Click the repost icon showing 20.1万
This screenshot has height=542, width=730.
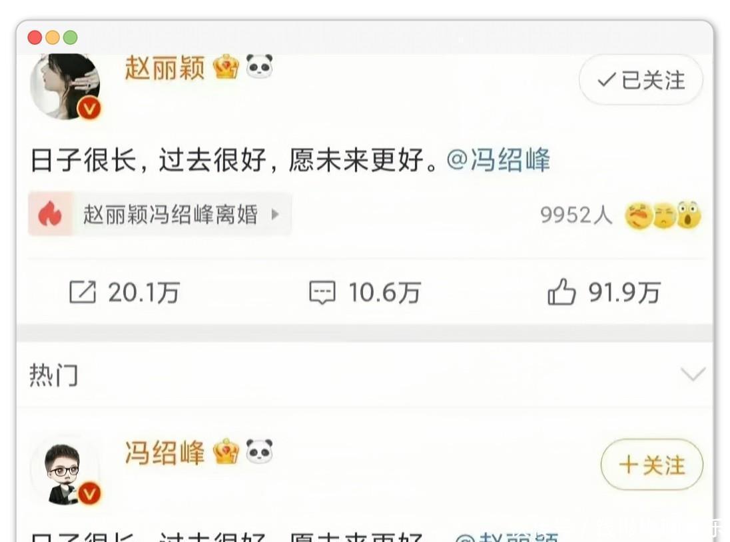(83, 292)
